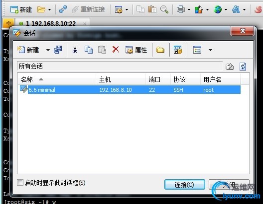Click the color scheme icon in main toolbar
The width and height of the screenshot is (263, 204).
(x=199, y=9)
